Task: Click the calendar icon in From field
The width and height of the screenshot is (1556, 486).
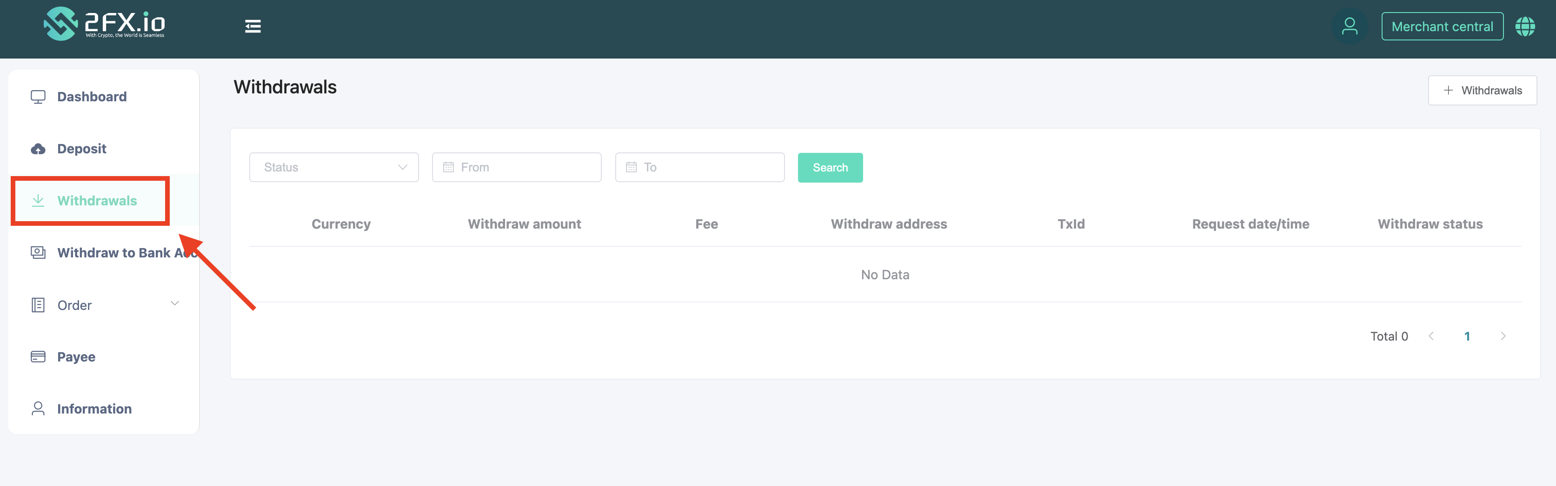Action: coord(448,167)
